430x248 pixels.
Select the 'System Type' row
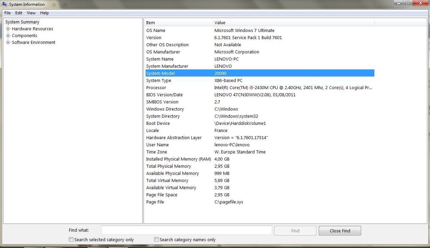[260, 81]
